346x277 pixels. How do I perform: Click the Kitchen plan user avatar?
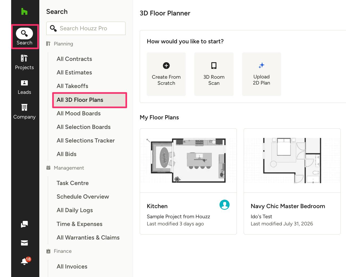[x=225, y=205]
